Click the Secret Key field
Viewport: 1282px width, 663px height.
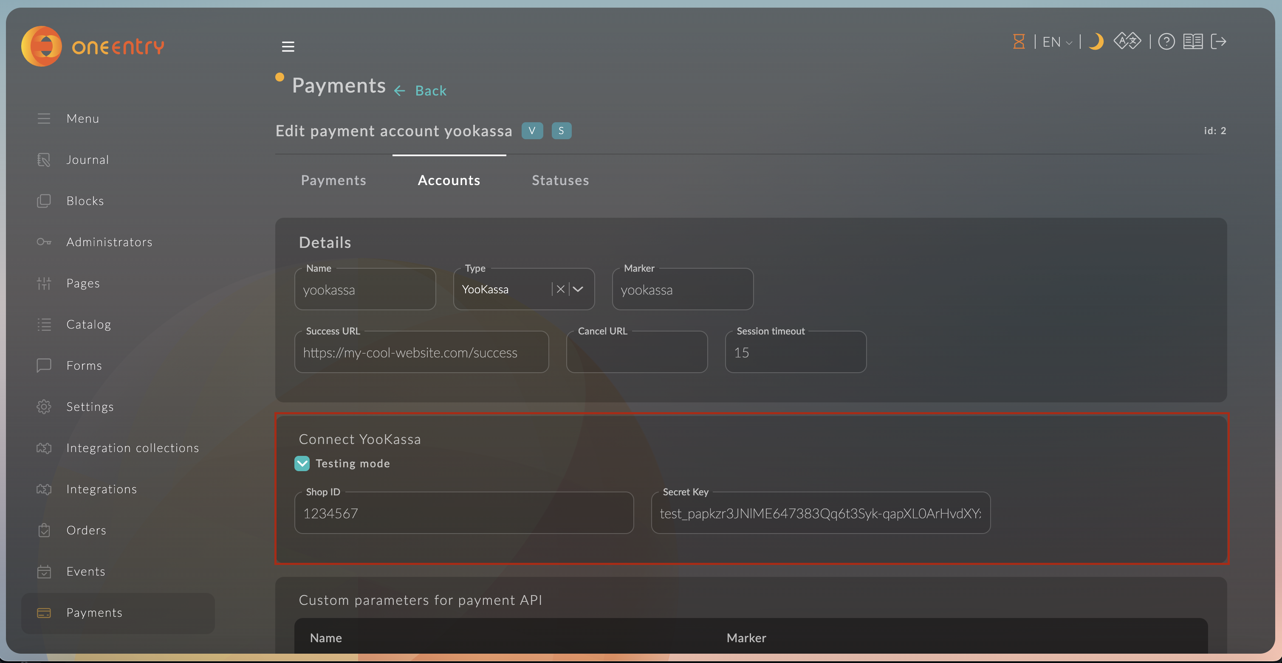click(x=821, y=513)
